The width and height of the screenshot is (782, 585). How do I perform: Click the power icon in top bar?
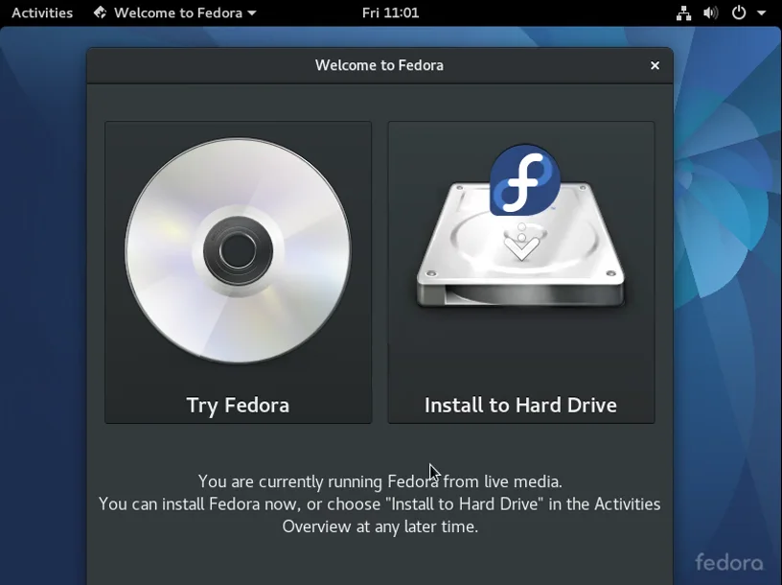click(x=739, y=12)
